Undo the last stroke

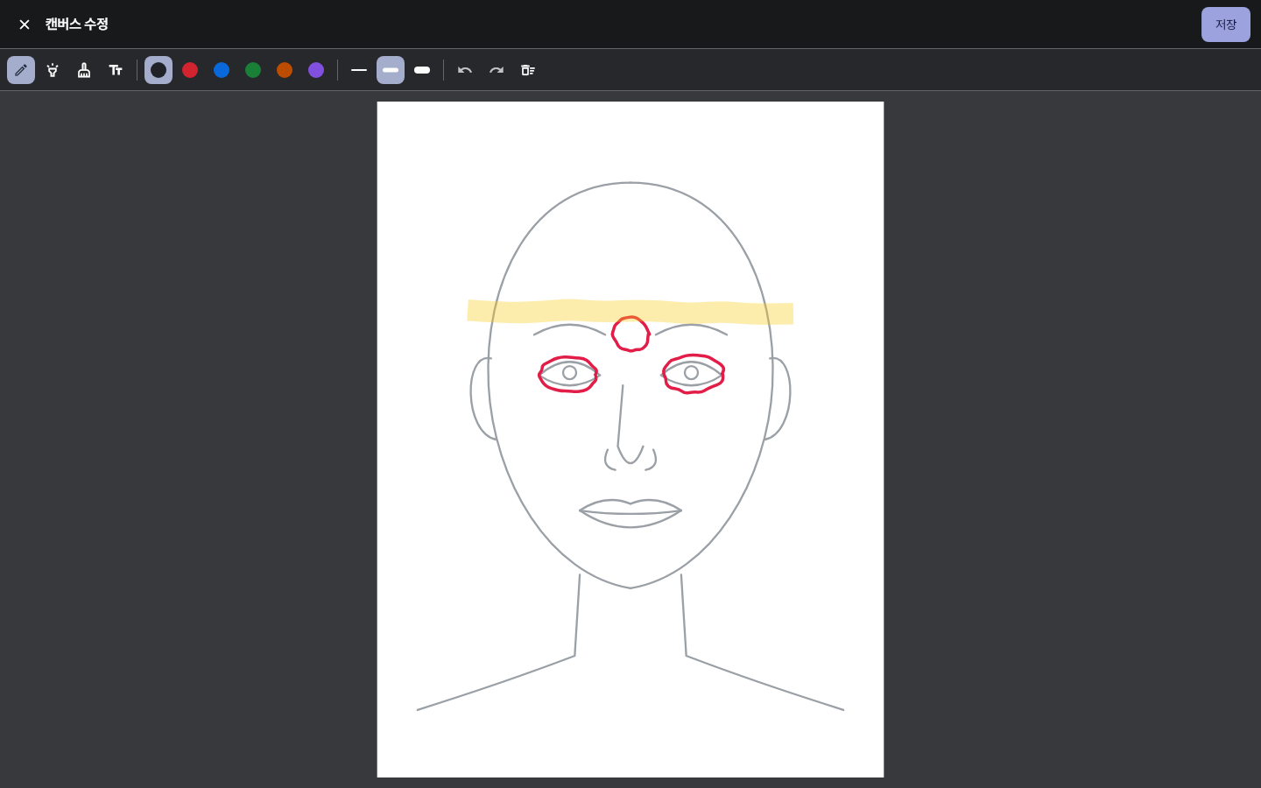click(465, 70)
